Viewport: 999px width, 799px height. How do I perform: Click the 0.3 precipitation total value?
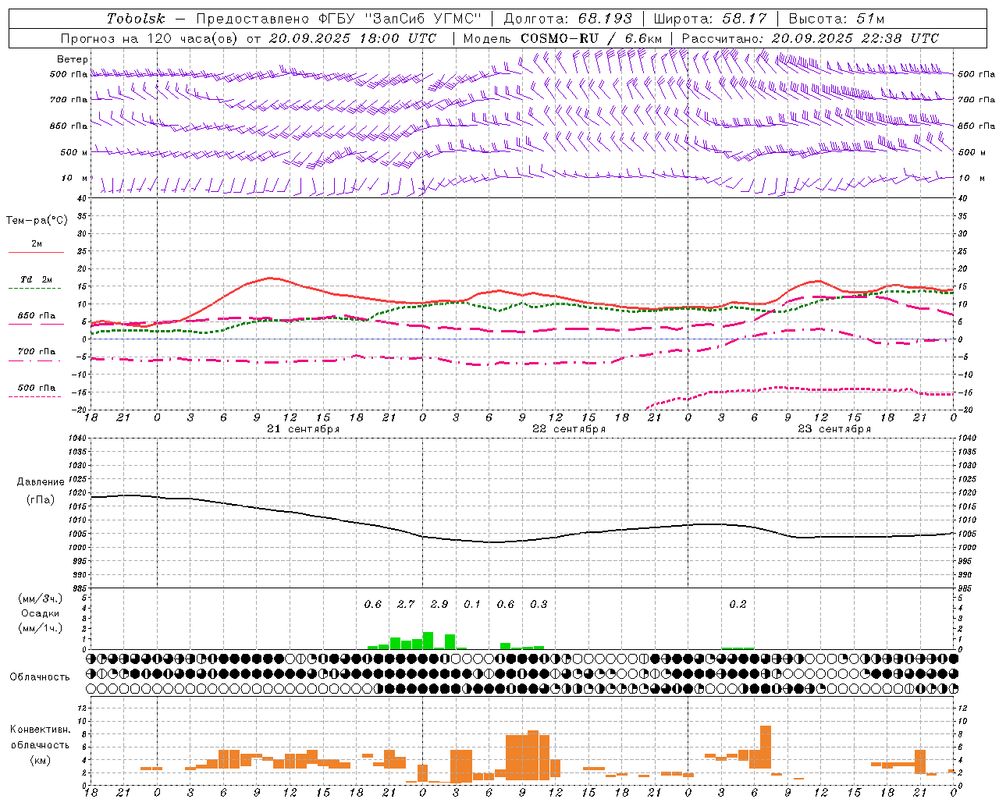pos(539,605)
